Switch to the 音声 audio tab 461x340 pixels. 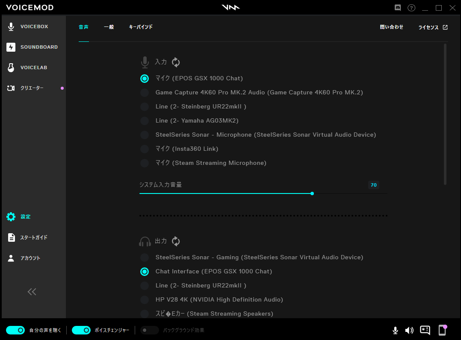coord(83,27)
